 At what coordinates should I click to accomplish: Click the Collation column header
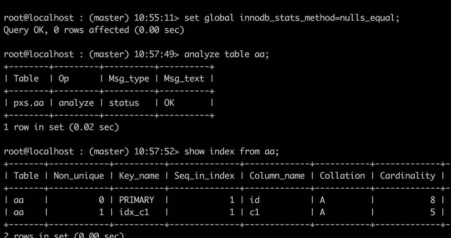(342, 176)
